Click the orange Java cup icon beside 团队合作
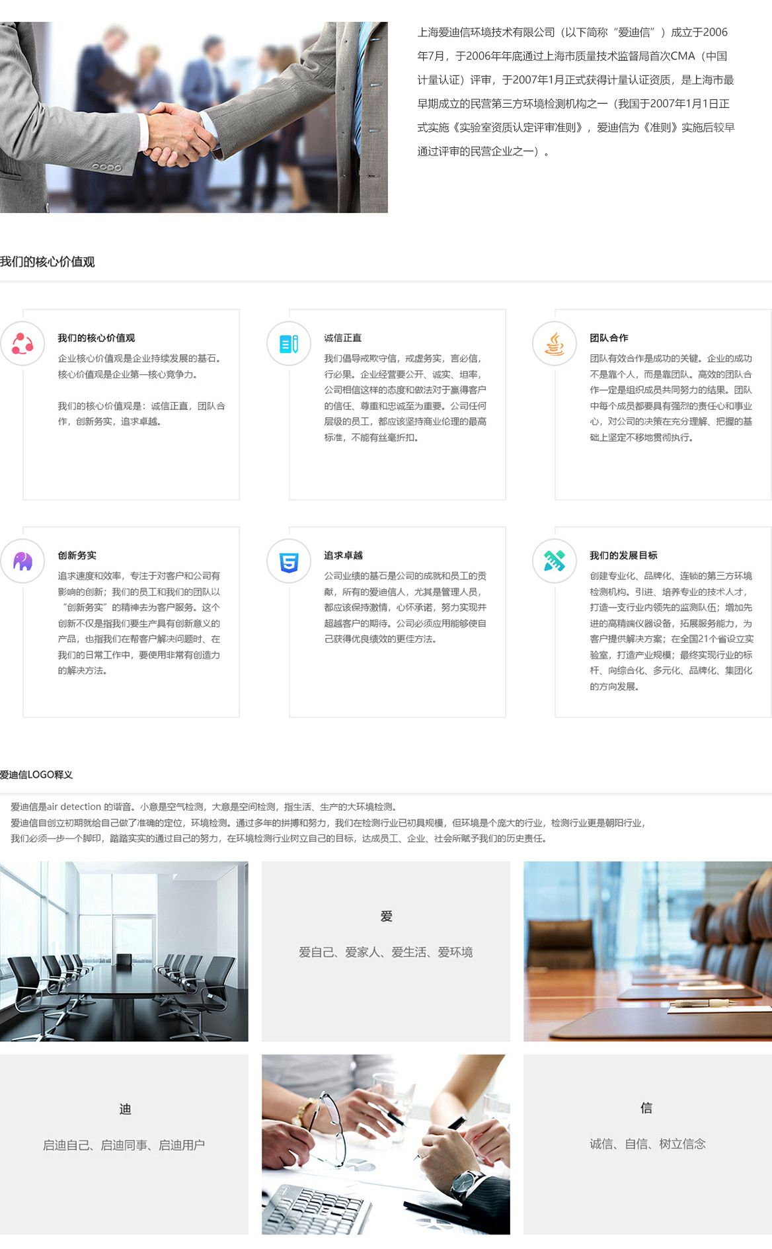 click(x=555, y=344)
